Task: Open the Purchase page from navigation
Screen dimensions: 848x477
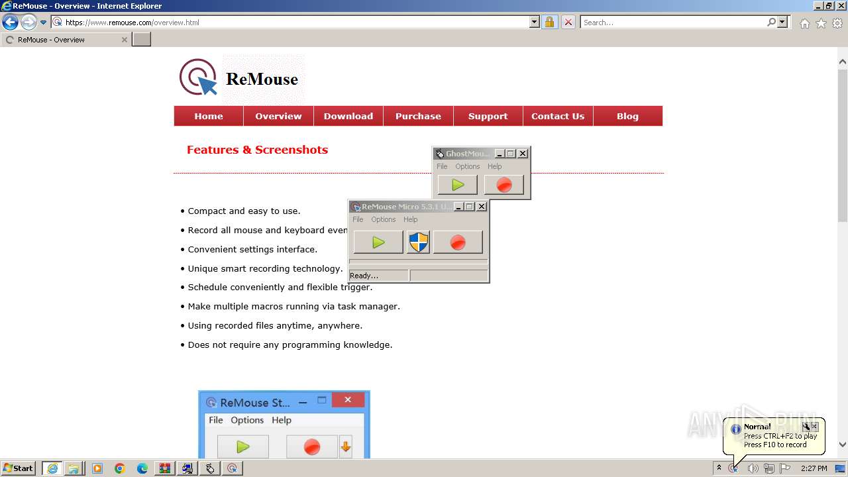Action: [x=418, y=116]
